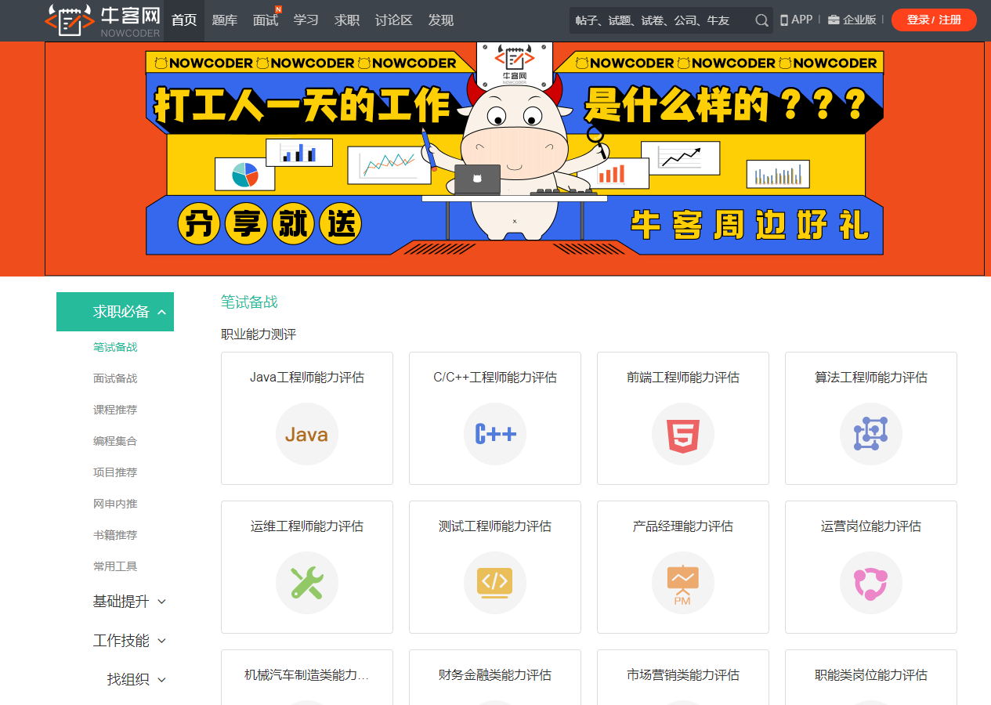Open the 首页 navigation tab

click(x=184, y=20)
